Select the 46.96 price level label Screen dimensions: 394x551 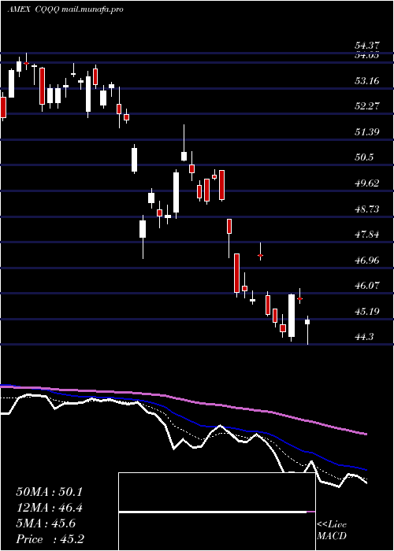coord(367,261)
